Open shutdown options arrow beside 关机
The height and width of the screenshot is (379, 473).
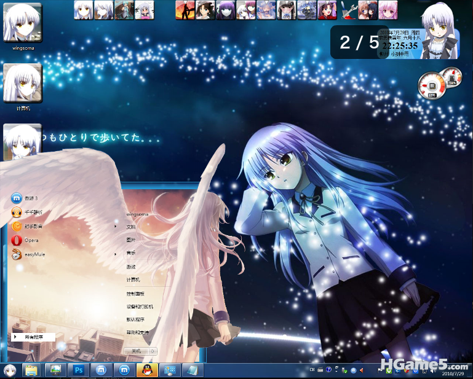click(x=153, y=351)
